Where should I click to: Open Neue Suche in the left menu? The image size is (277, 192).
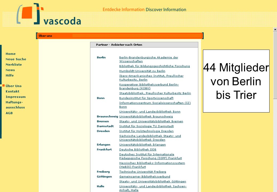tap(16, 59)
